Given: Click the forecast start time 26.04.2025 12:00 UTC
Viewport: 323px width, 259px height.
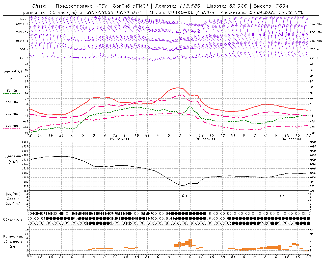Looking at the screenshot, I should (114, 12).
